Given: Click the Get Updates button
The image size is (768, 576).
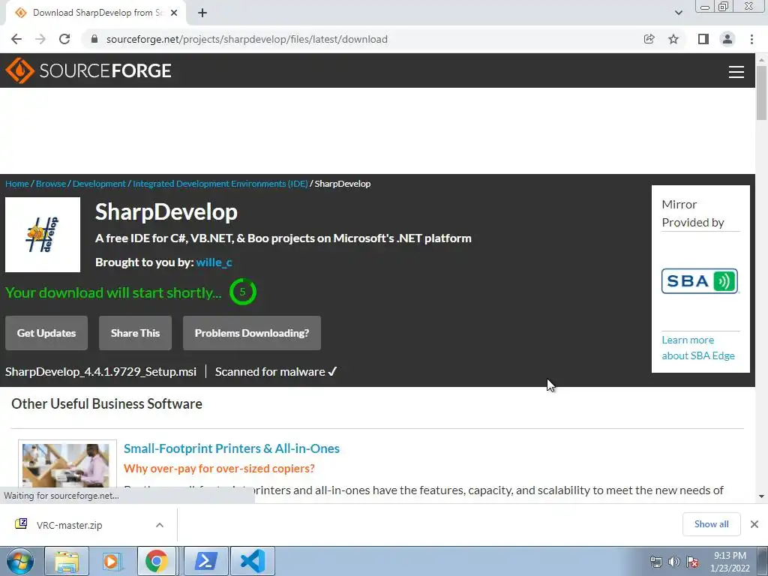Looking at the screenshot, I should pos(46,333).
